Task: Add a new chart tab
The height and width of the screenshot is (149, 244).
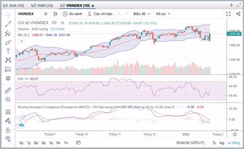Action: click(x=231, y=5)
